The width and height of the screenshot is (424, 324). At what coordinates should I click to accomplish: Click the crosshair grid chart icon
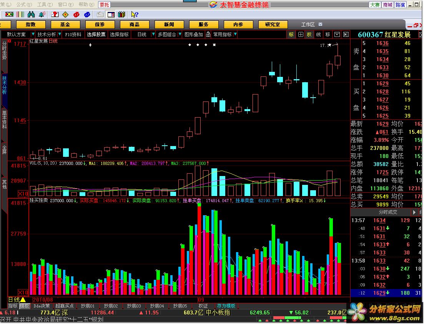pyautogui.click(x=301, y=34)
